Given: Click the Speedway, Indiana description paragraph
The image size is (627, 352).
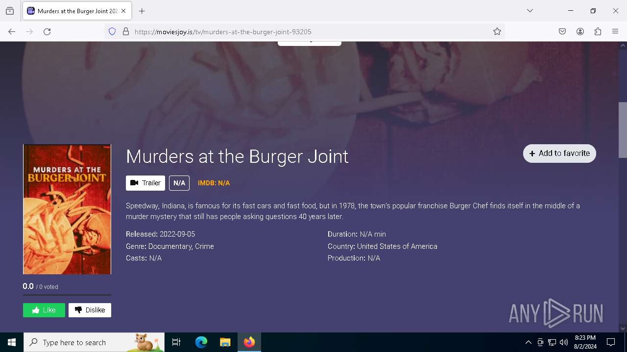Looking at the screenshot, I should point(353,211).
